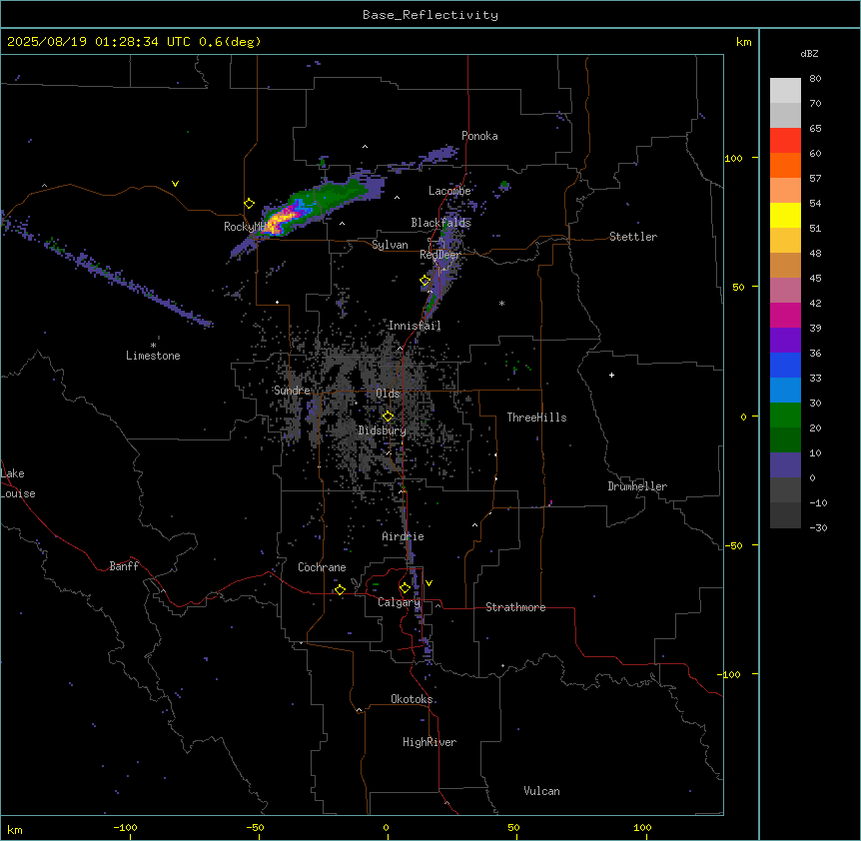The width and height of the screenshot is (861, 841).
Task: Click the Airdrie label
Action: [404, 536]
